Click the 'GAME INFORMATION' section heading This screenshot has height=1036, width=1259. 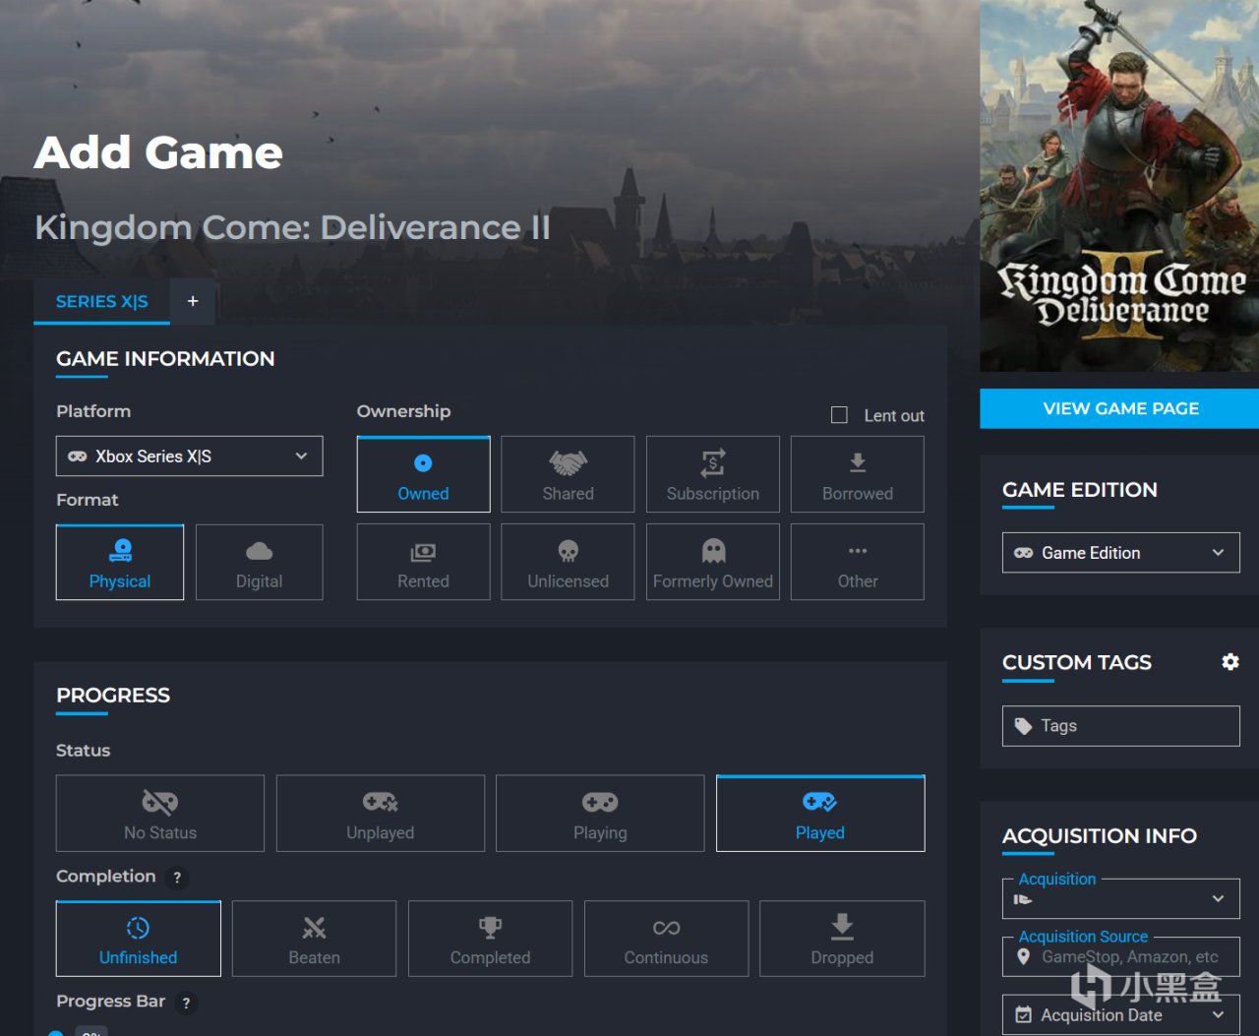tap(165, 359)
